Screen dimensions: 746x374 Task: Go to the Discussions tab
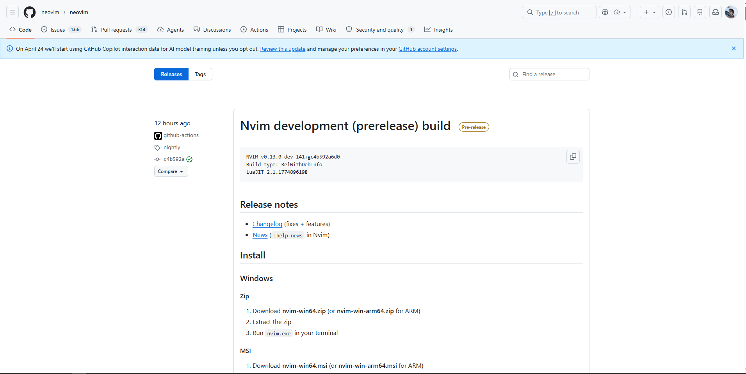click(x=212, y=30)
